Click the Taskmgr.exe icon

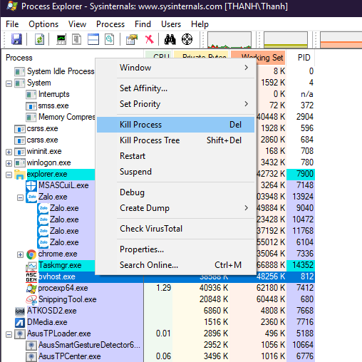click(31, 266)
